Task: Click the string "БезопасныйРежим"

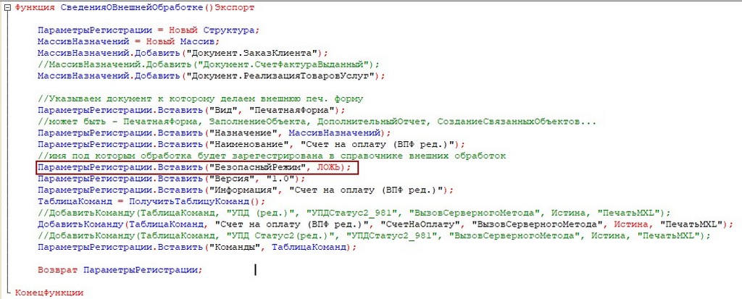Action: pos(256,167)
